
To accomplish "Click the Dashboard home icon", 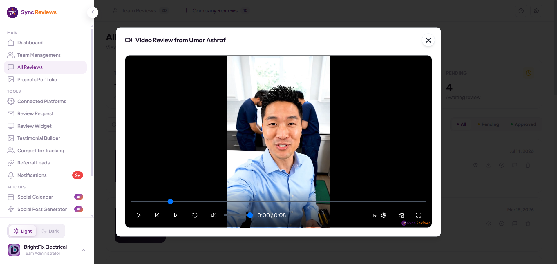I will click(11, 43).
